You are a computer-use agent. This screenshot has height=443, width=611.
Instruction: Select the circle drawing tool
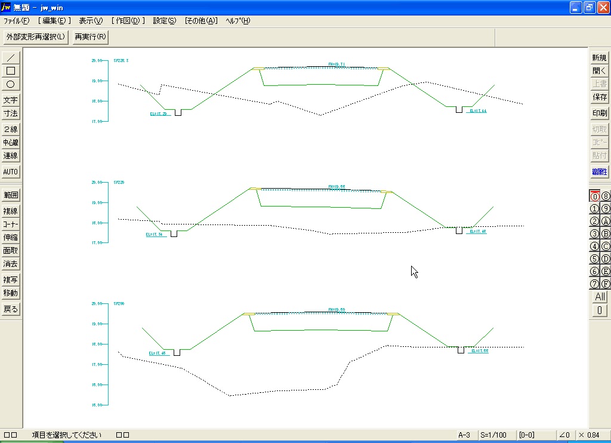(x=11, y=84)
